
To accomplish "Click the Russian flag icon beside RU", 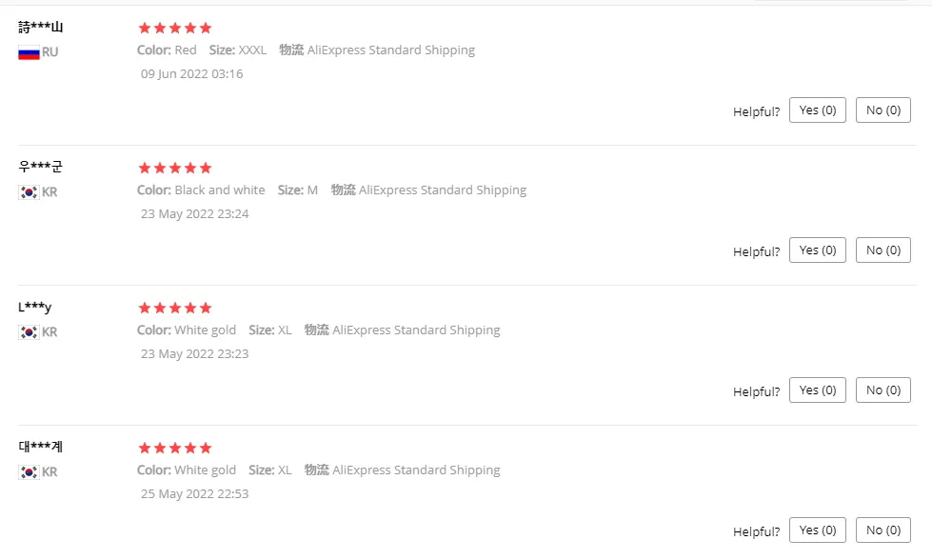I will click(29, 53).
